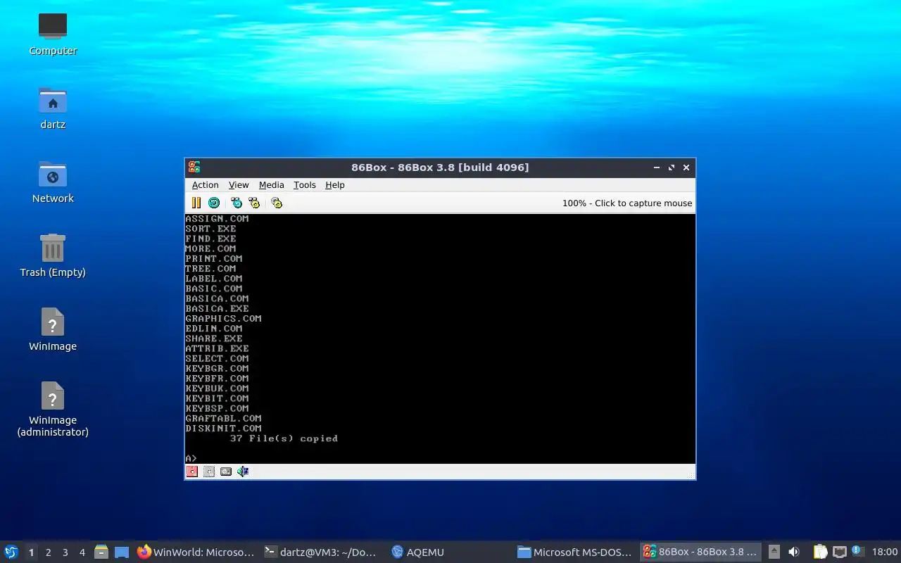This screenshot has width=901, height=563.
Task: Click the 18:00 taskbar clock
Action: tap(884, 552)
